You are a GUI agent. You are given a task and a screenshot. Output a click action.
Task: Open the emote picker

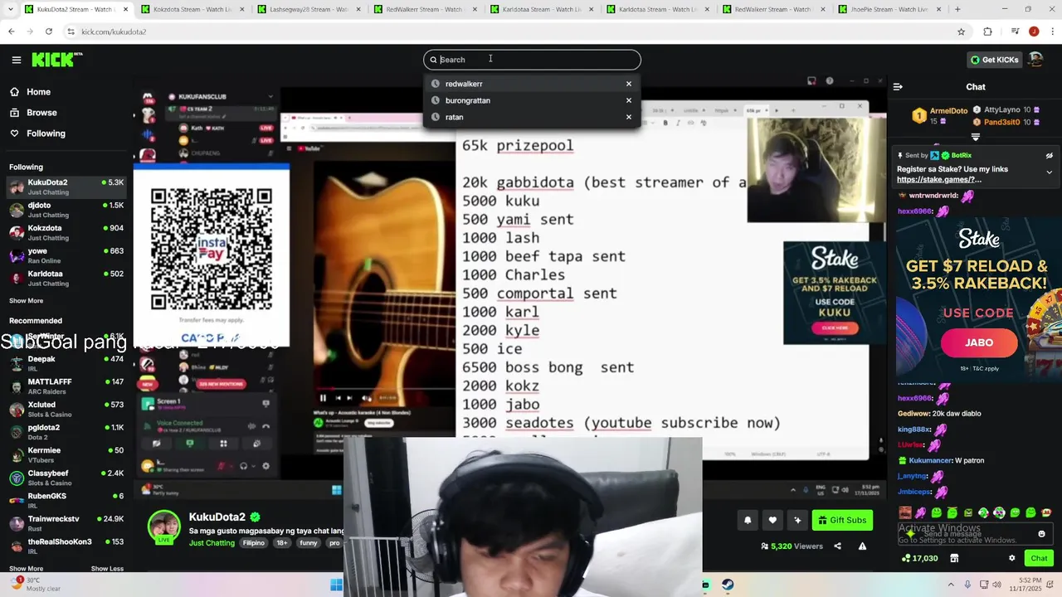point(1042,534)
